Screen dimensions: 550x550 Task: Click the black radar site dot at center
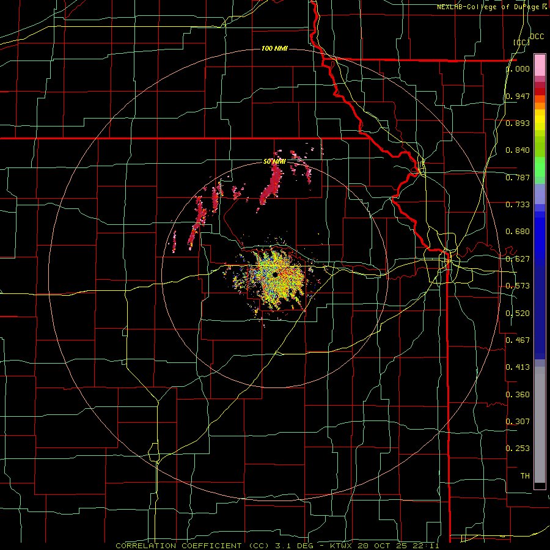tap(276, 274)
